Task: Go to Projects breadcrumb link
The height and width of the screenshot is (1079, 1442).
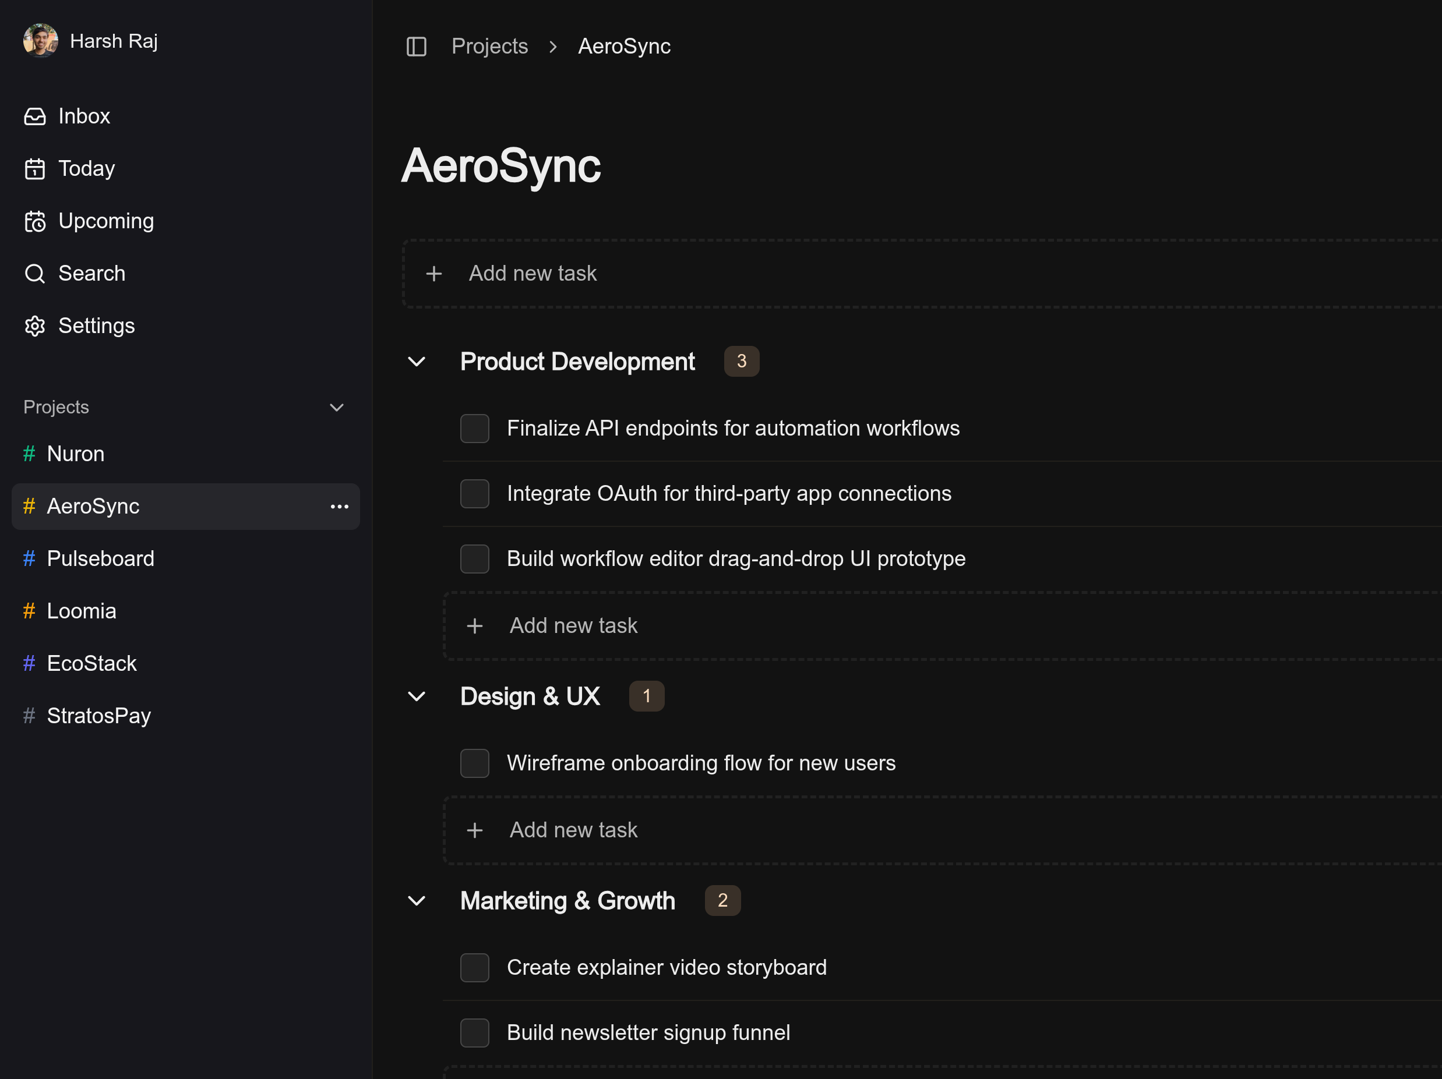Action: pos(489,46)
